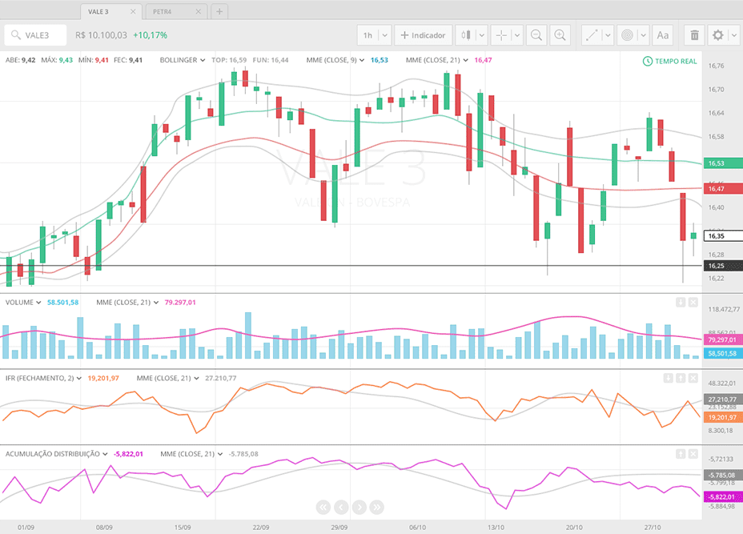This screenshot has width=743, height=534.
Task: Open the settings dropdown arrow
Action: point(734,35)
